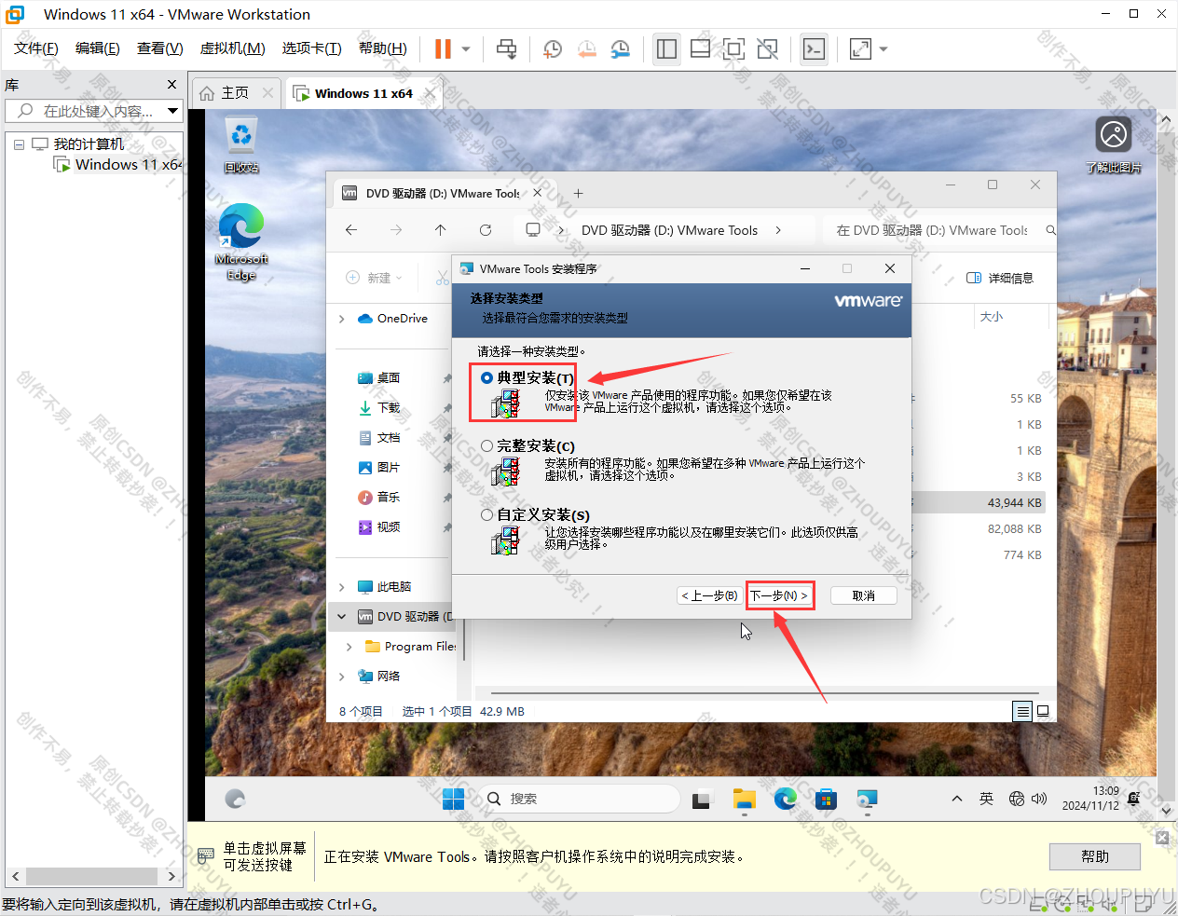Screen dimensions: 1178x916
Task: Take a snapshot of the virtual machine
Action: [553, 48]
